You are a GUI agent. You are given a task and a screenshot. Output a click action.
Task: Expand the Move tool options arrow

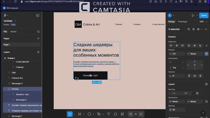coord(74,114)
